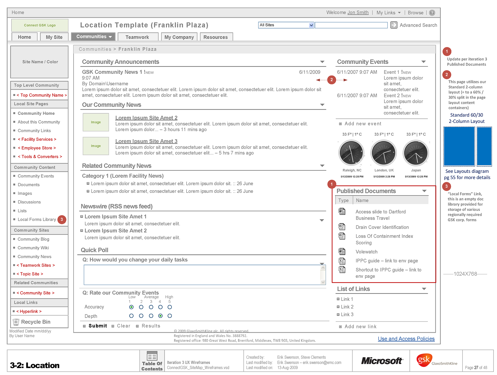Open the Teamwork navigation tab
This screenshot has width=497, height=375.
[137, 37]
